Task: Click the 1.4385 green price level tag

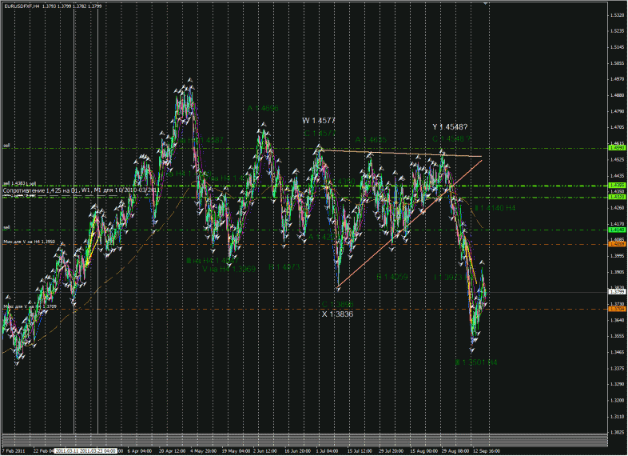Action: tap(617, 186)
